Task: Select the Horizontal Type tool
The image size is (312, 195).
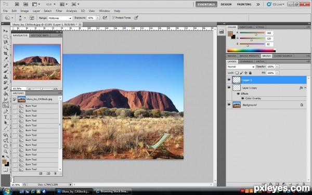Action: [x=6, y=117]
